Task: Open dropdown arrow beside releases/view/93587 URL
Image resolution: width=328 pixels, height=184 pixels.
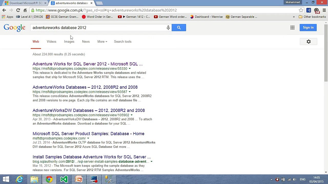Action: (x=130, y=92)
